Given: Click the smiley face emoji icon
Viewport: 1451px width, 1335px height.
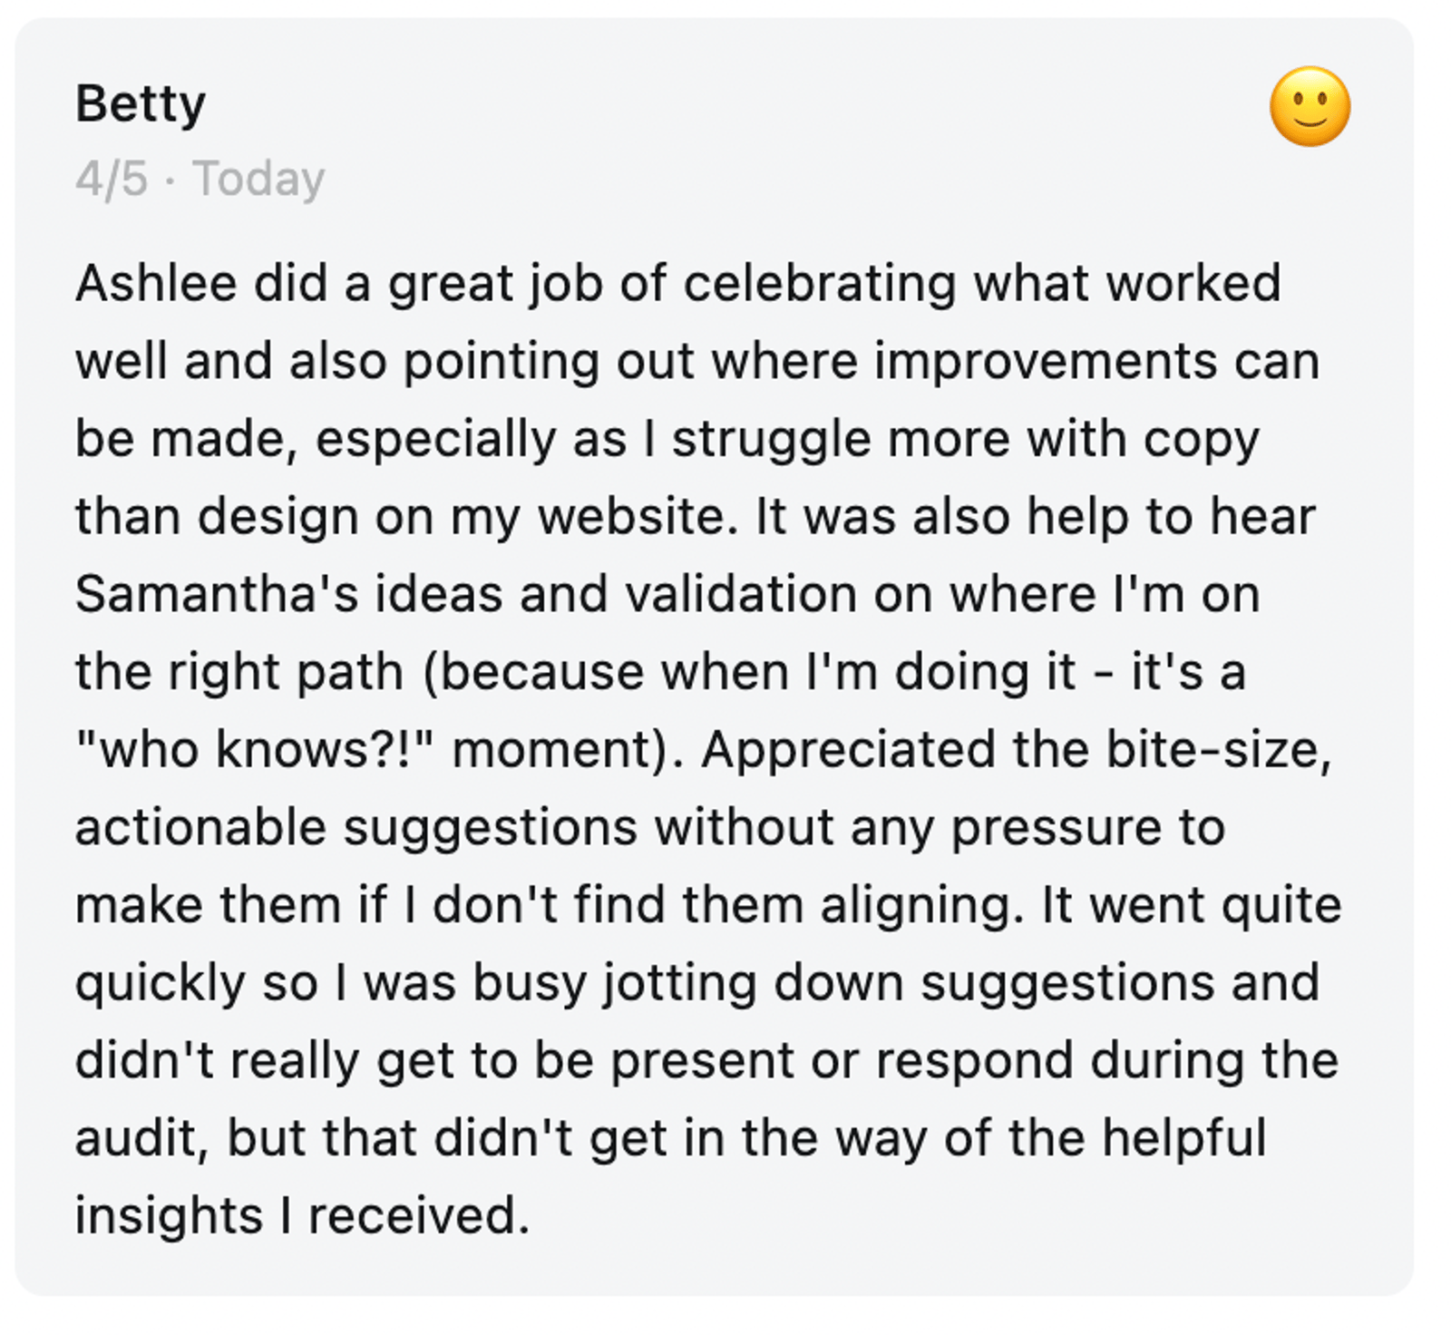Looking at the screenshot, I should click(x=1310, y=107).
